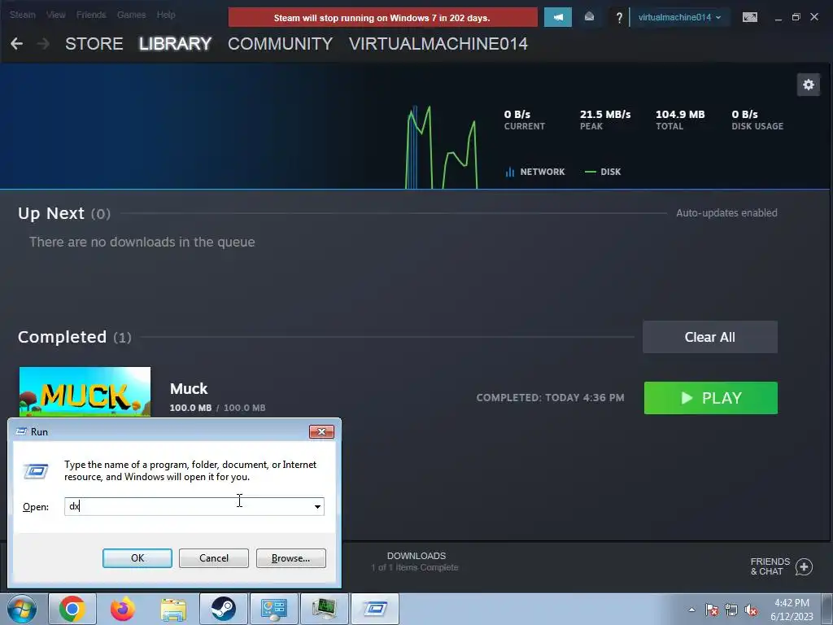Open the Windows Start orb
Image resolution: width=833 pixels, height=625 pixels.
click(22, 609)
